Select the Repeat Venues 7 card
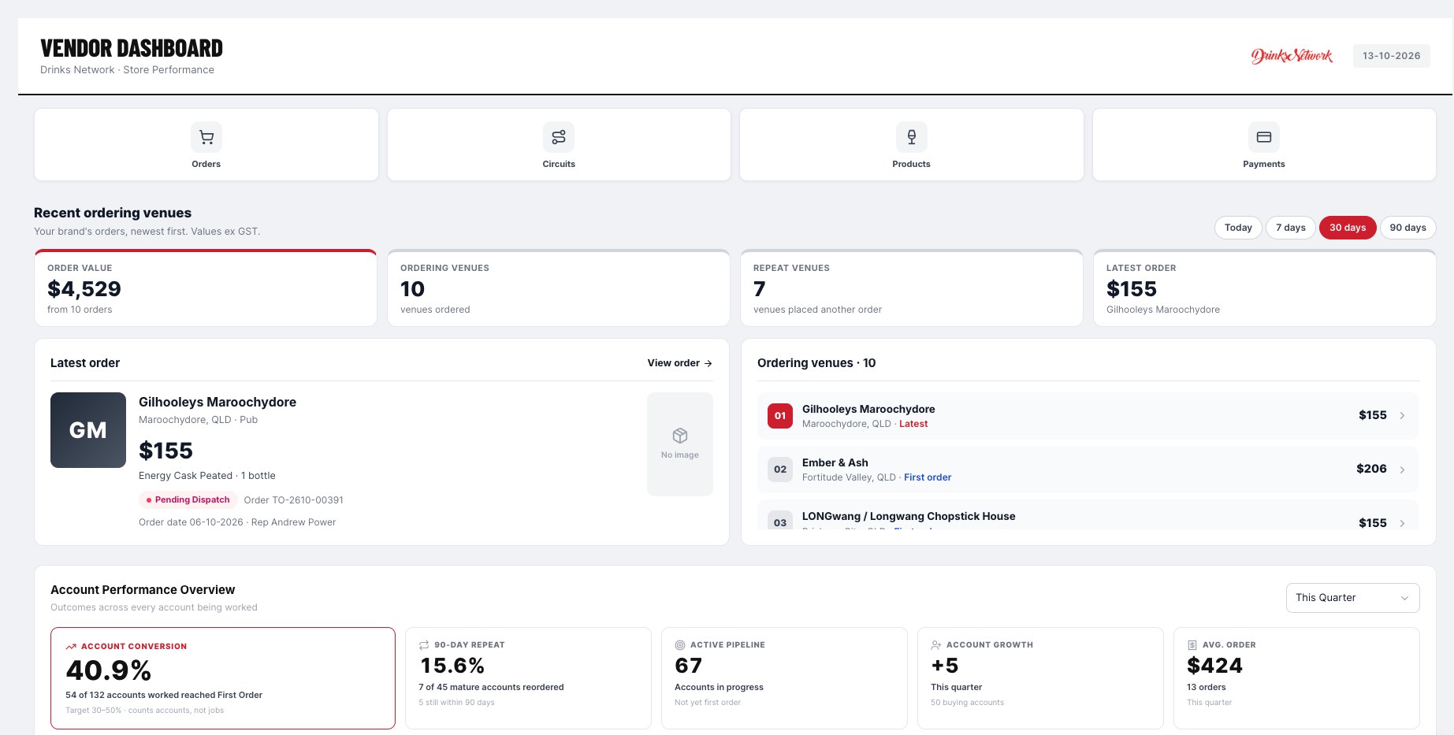 tap(912, 288)
